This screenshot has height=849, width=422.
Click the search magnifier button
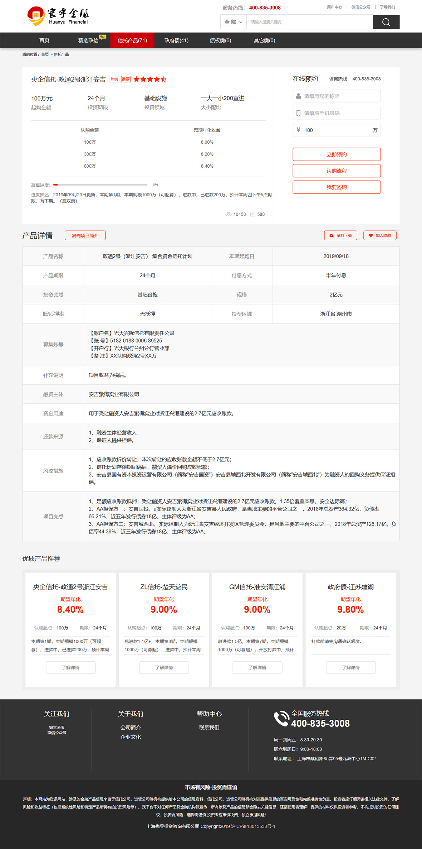(386, 22)
